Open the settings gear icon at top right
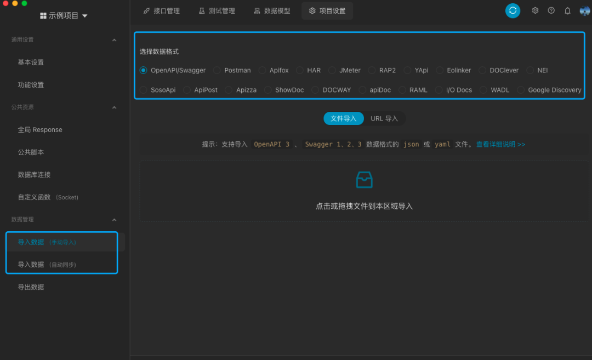Screen dimensions: 592x360 pyautogui.click(x=535, y=10)
